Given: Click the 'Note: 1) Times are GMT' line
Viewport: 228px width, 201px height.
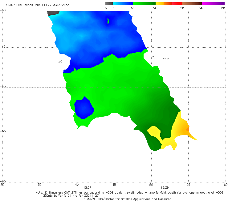Looking at the screenshot, I should tap(129, 193).
